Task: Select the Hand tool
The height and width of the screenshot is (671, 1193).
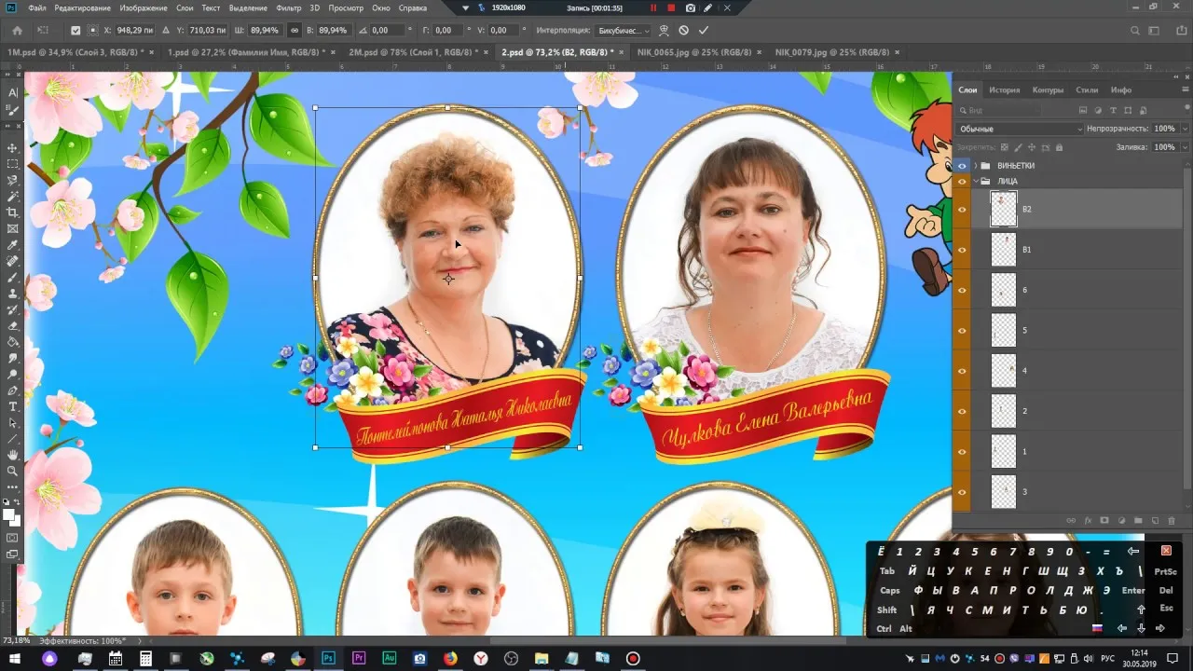Action: click(13, 455)
